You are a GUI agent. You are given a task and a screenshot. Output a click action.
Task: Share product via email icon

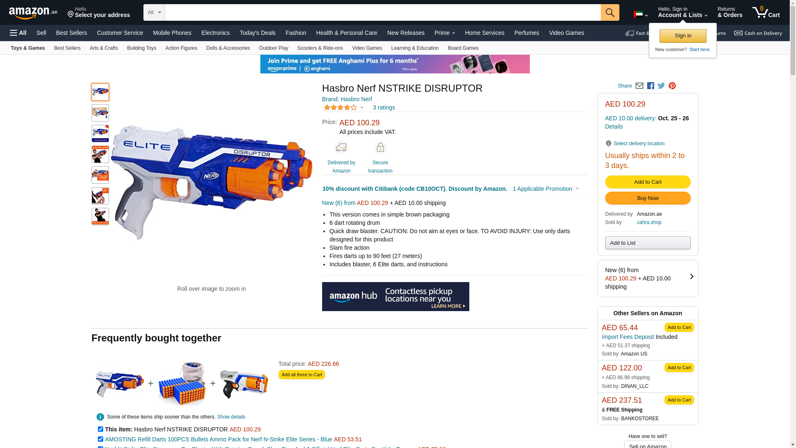pos(639,86)
